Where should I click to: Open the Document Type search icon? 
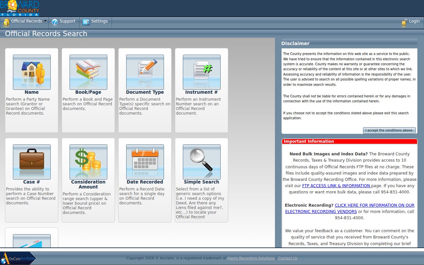point(145,72)
